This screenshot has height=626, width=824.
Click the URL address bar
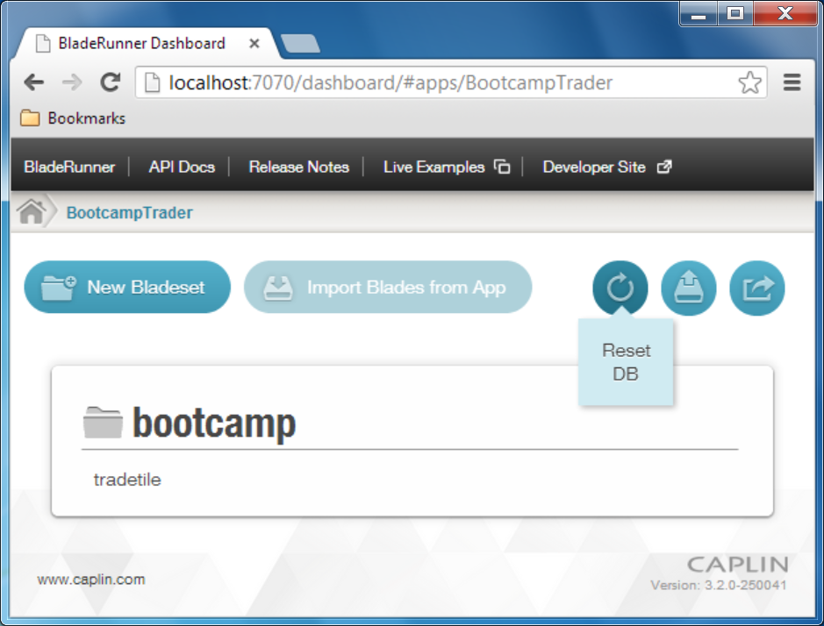click(451, 82)
